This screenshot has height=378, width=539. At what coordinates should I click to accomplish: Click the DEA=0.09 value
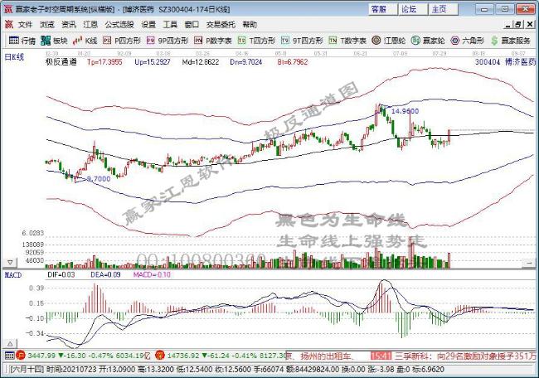pos(105,274)
